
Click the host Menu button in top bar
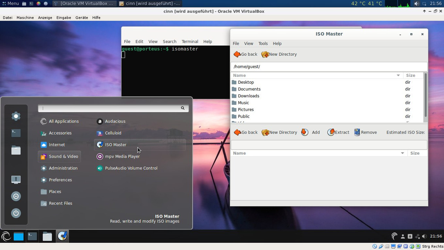tap(10, 3)
